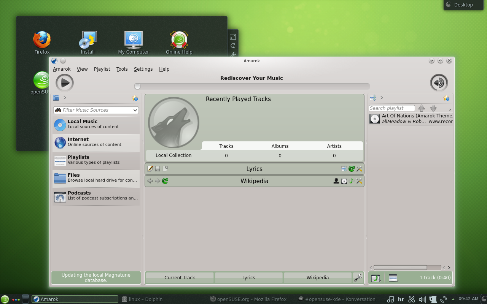Click the volume speaker button
The width and height of the screenshot is (487, 304).
click(x=439, y=82)
